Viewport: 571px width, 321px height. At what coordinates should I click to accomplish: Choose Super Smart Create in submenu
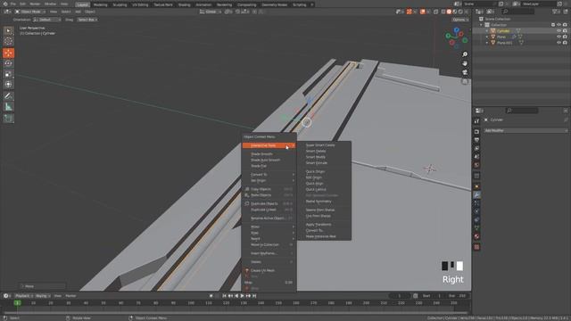point(324,145)
